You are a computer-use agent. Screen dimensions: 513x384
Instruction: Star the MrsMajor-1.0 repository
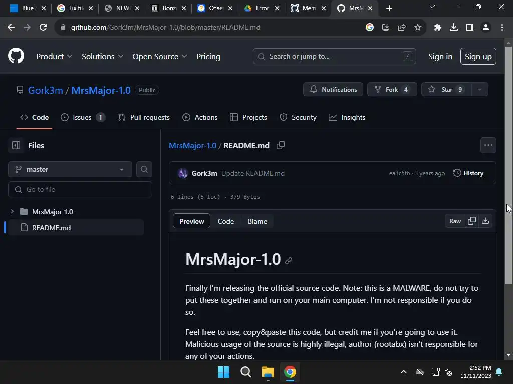coord(446,90)
